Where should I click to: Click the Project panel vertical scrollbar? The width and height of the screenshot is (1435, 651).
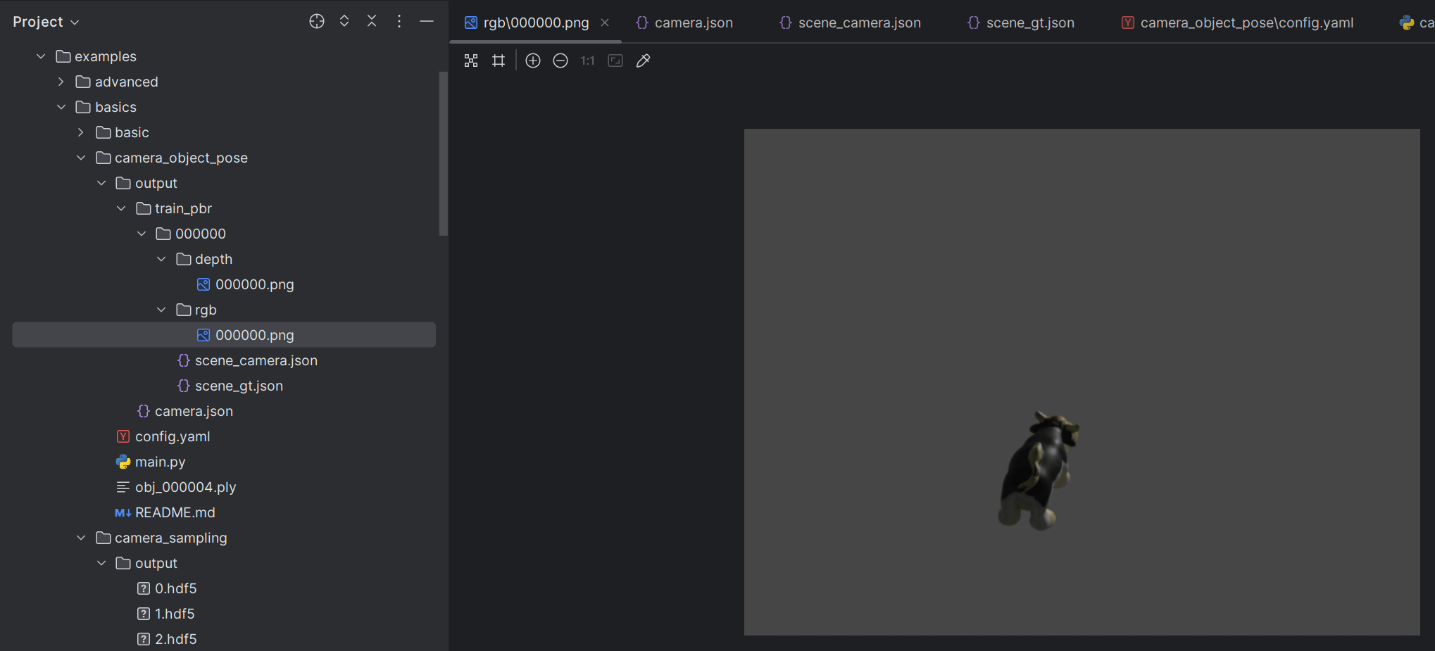tap(443, 153)
